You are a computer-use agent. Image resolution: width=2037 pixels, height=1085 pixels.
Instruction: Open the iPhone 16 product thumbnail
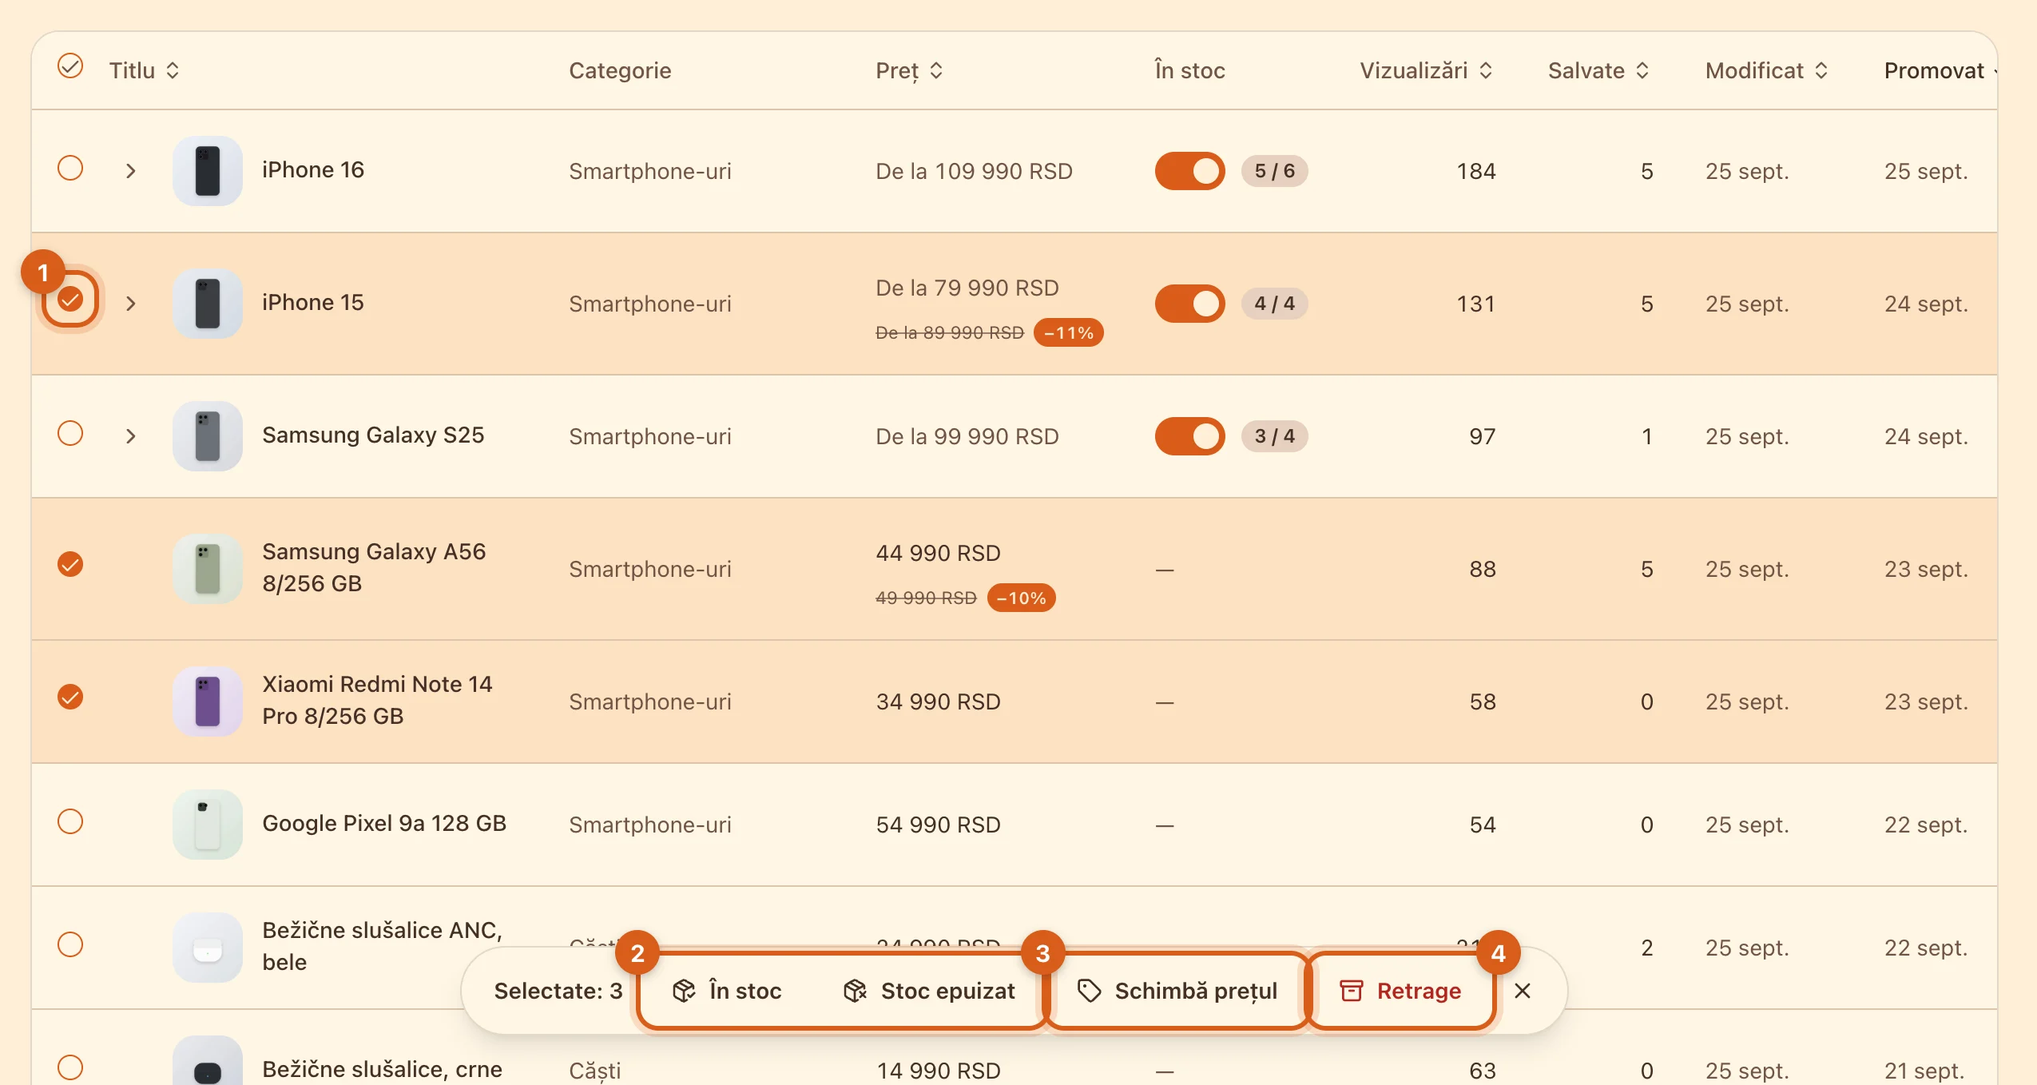pos(208,171)
